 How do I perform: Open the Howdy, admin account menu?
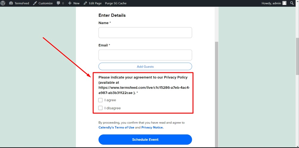click(x=274, y=3)
